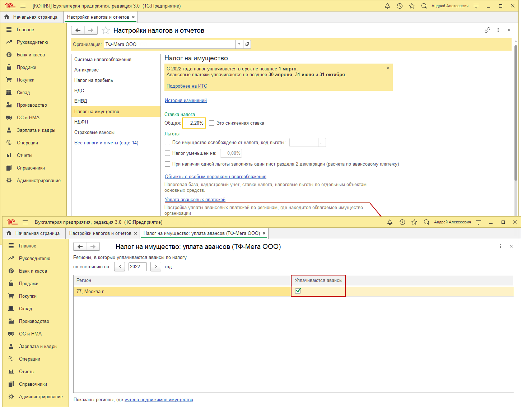Open settings lines menu in bottom window title bar
The image size is (522, 408).
479,222
